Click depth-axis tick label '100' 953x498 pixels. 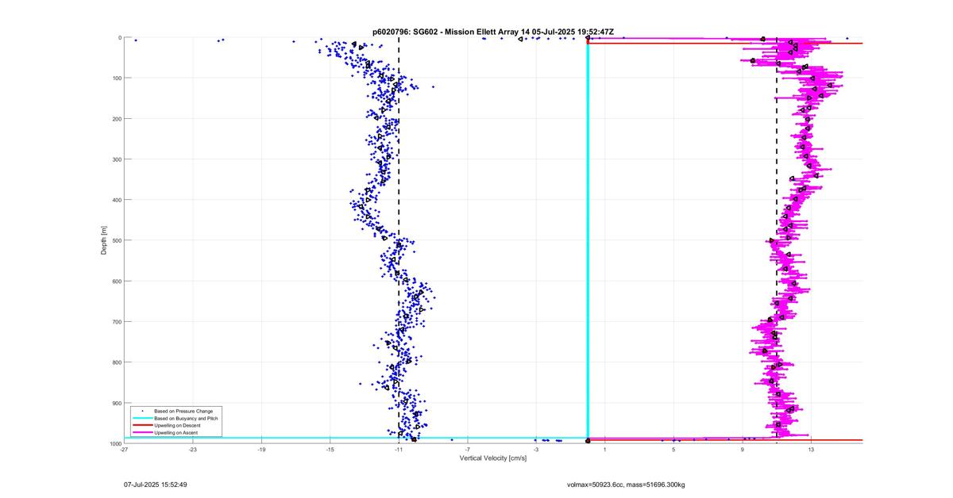pos(116,78)
